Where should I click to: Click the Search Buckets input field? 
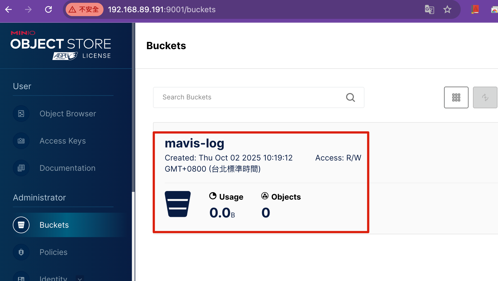[250, 97]
